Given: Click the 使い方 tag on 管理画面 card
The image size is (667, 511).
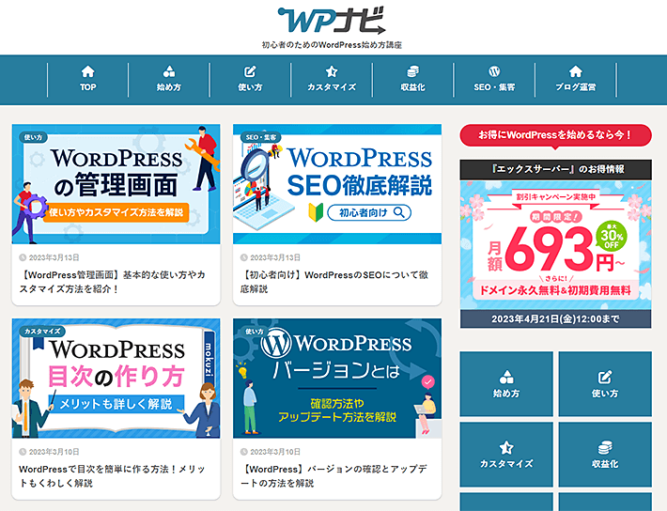Looking at the screenshot, I should click(x=33, y=137).
